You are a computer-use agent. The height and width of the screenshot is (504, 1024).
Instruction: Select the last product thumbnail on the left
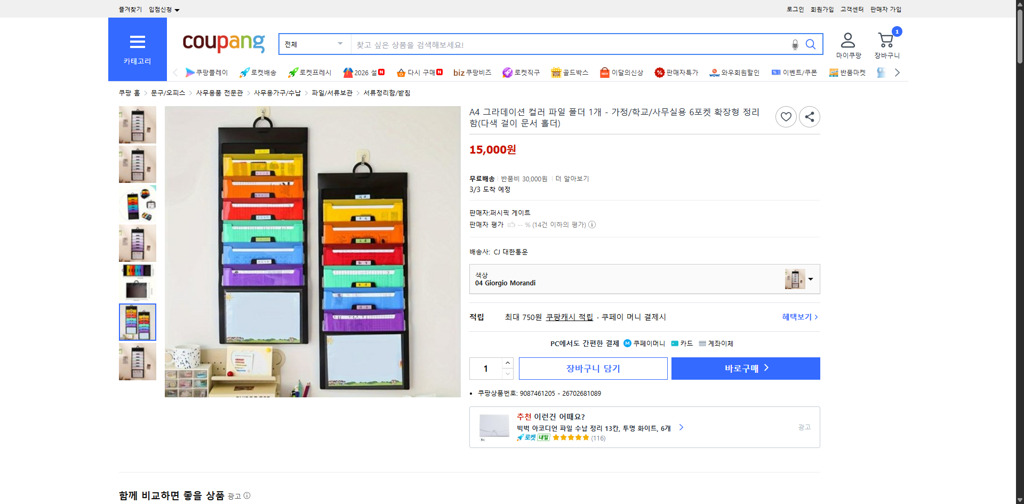click(137, 362)
